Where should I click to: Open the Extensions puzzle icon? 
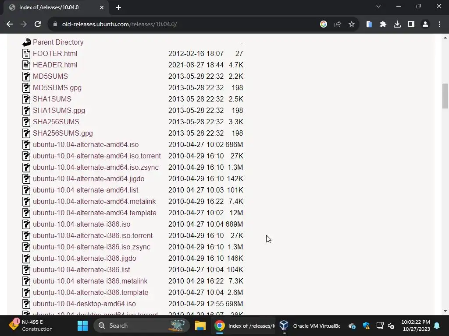click(x=383, y=24)
